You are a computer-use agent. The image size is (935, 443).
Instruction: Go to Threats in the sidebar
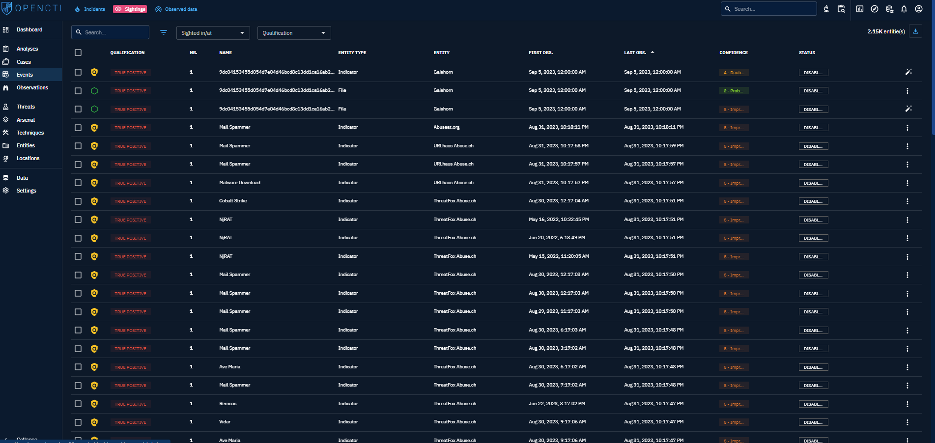click(x=26, y=107)
